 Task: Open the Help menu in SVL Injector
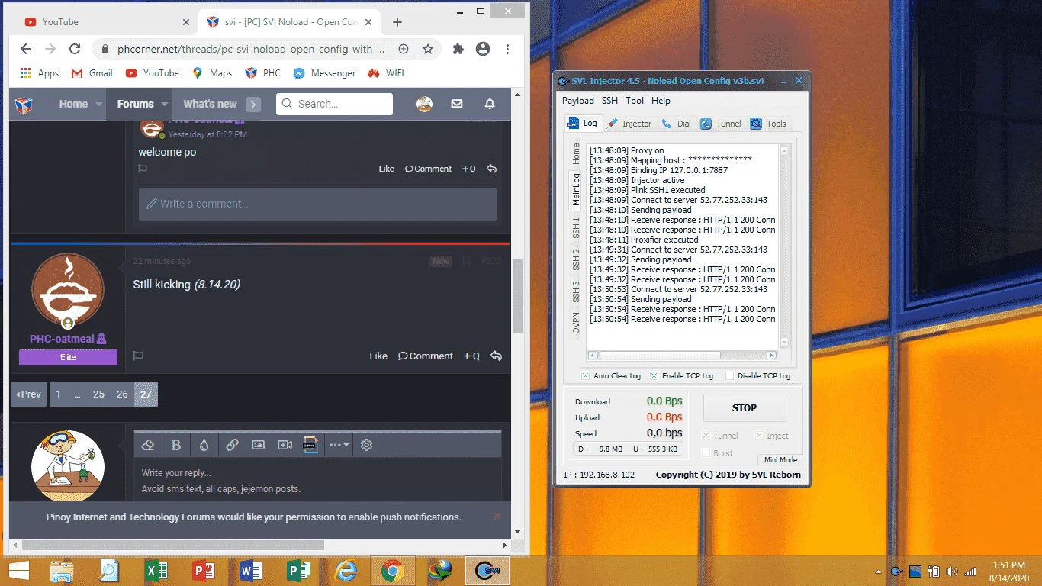(x=661, y=101)
